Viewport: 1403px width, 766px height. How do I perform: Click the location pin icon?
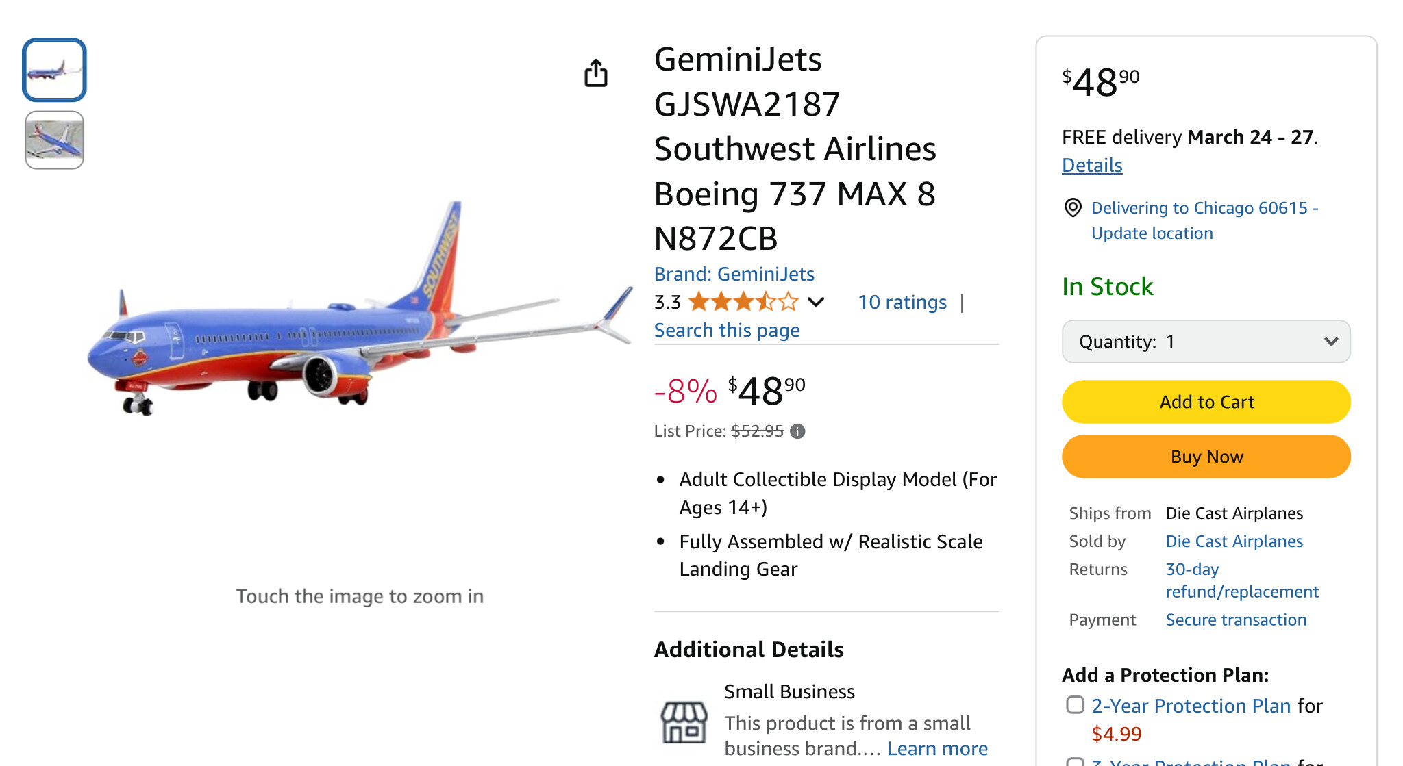(x=1073, y=207)
